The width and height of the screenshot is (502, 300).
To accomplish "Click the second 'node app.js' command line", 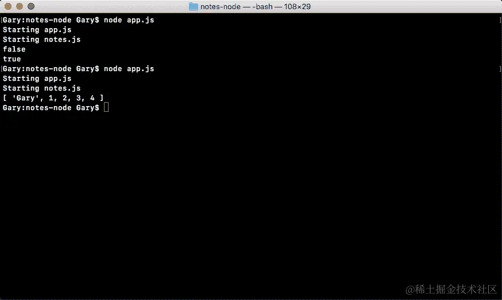I will tap(79, 69).
